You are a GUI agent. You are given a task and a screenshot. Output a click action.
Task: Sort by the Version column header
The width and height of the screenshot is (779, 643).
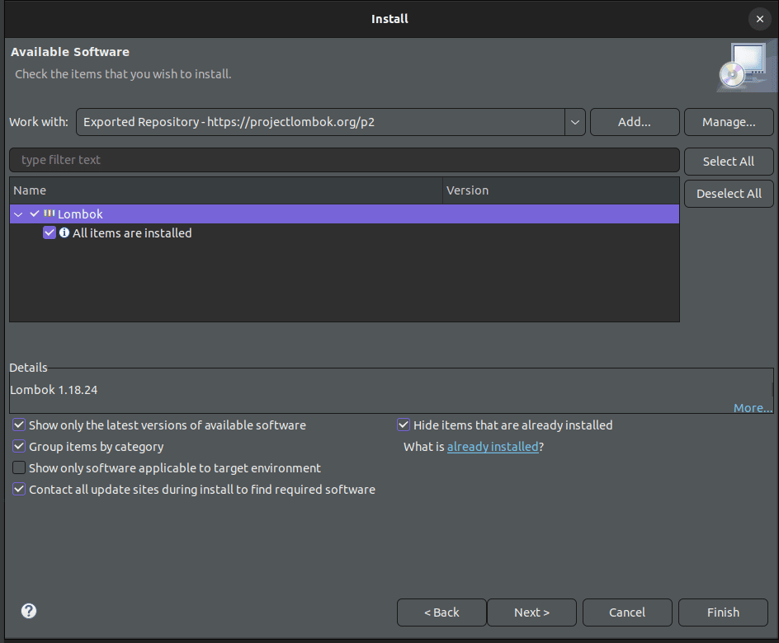(x=467, y=190)
